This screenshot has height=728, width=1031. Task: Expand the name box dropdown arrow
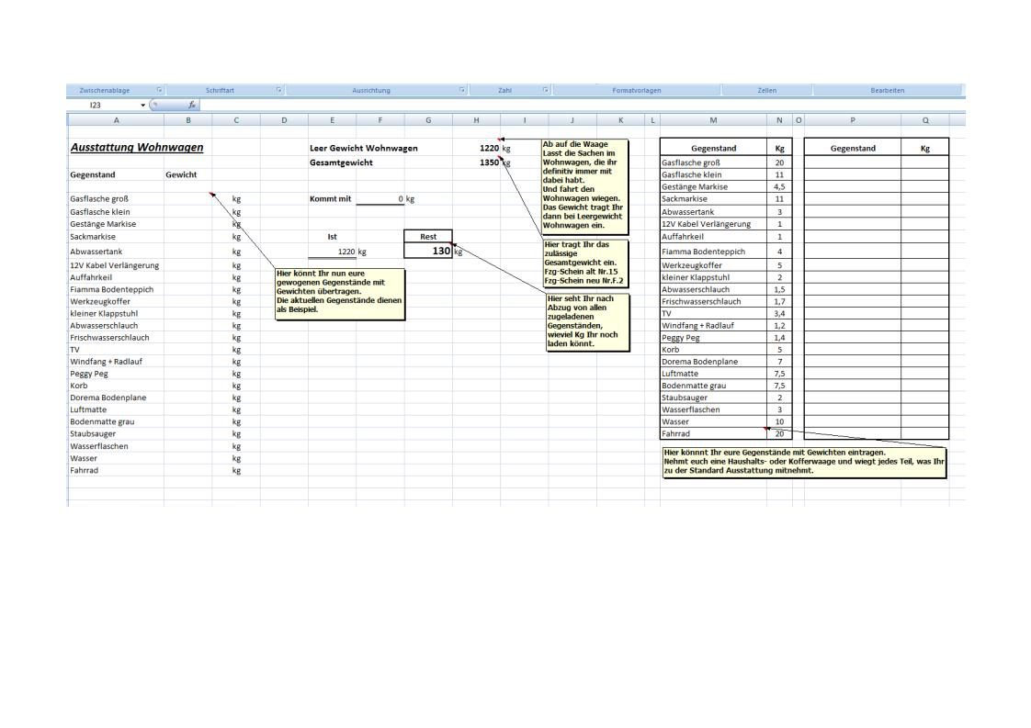point(142,106)
